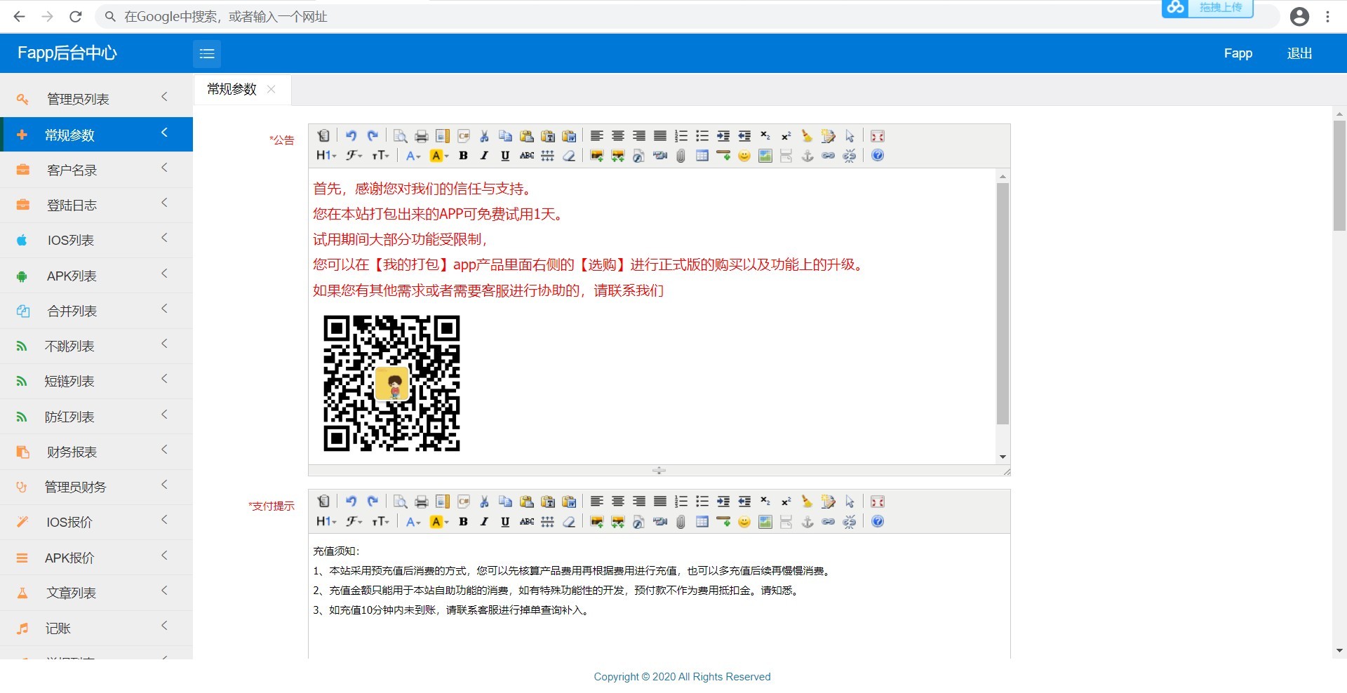Open 财务报表 sidebar item
1347x693 pixels.
(x=96, y=452)
